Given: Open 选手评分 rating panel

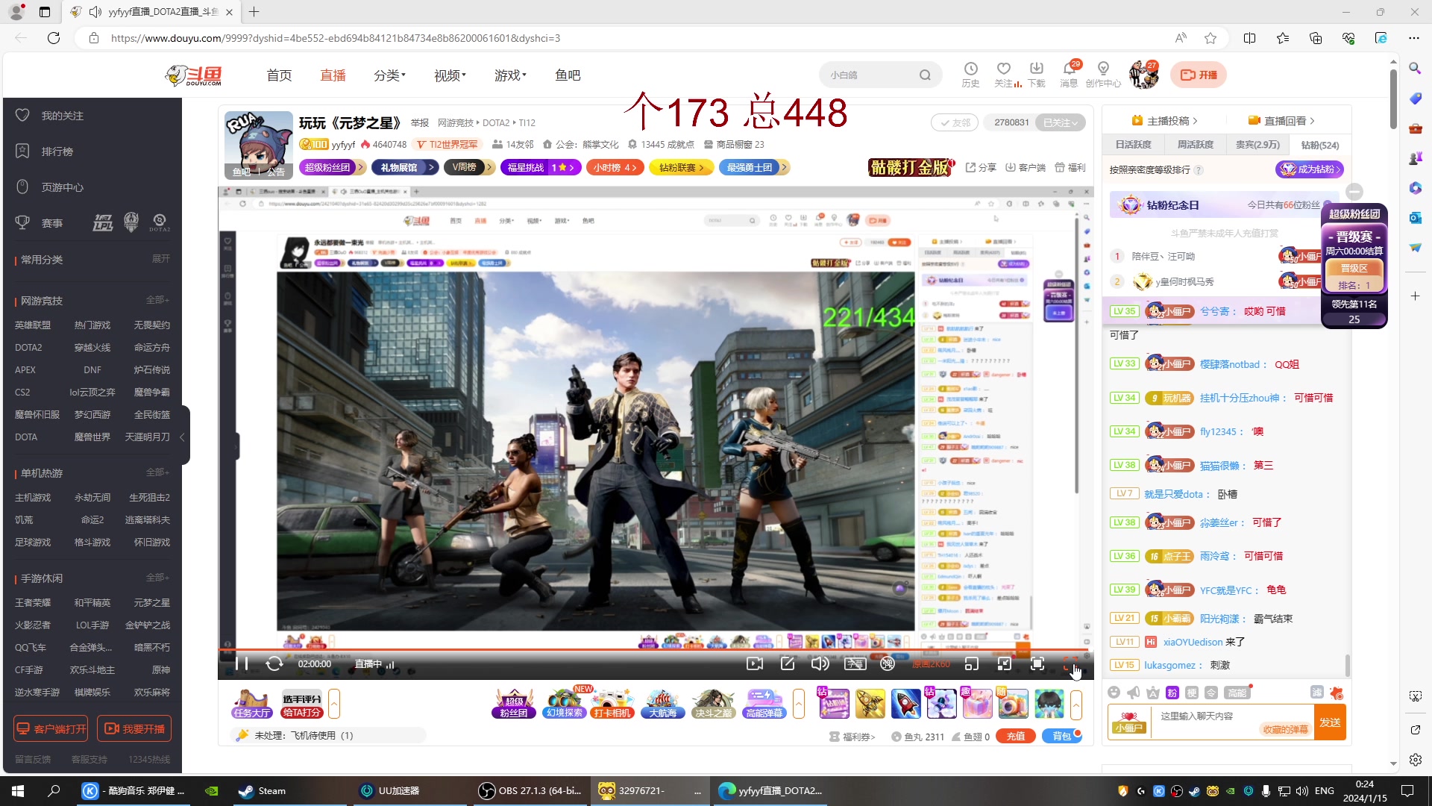Looking at the screenshot, I should click(x=301, y=704).
